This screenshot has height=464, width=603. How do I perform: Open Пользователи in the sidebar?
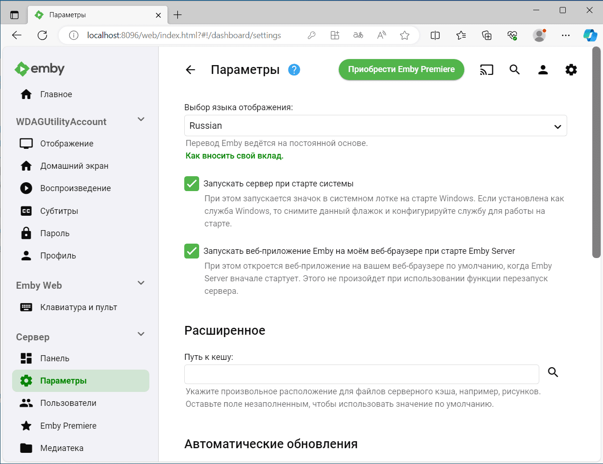click(x=68, y=403)
